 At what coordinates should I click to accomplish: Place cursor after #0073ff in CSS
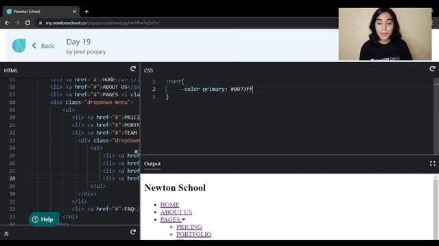253,89
